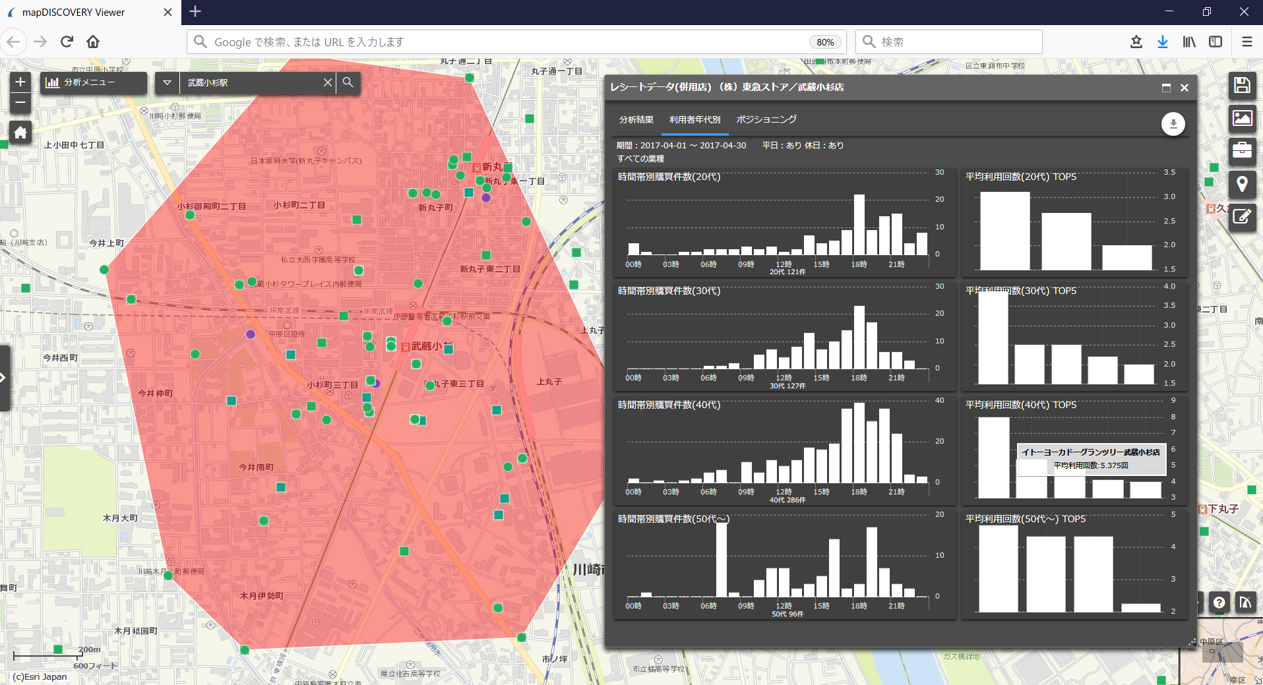Go to browser home page
Viewport: 1263px width, 685px height.
93,42
